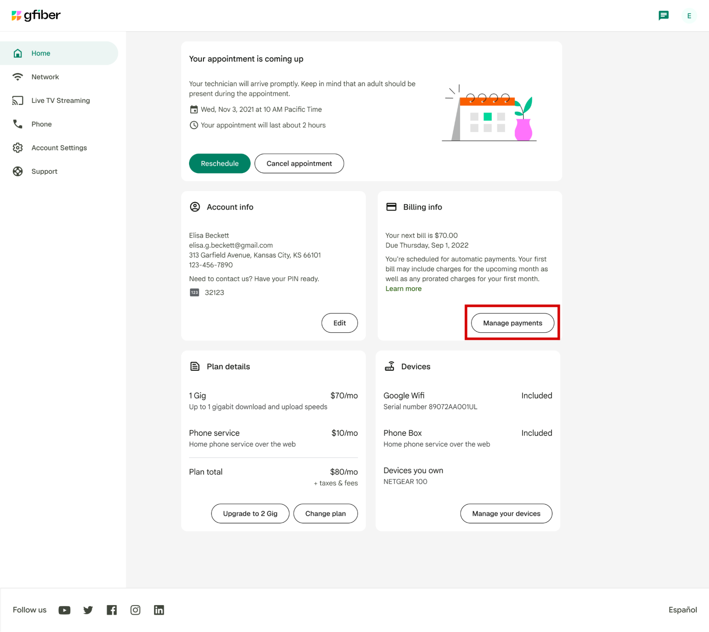Click Cancel appointment button
The height and width of the screenshot is (632, 709).
click(x=299, y=163)
